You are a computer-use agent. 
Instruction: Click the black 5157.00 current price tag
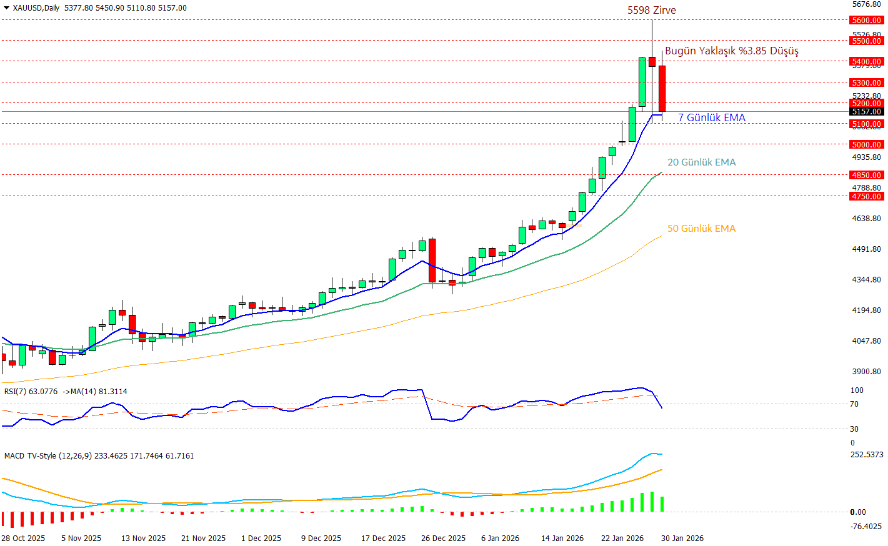click(x=866, y=112)
